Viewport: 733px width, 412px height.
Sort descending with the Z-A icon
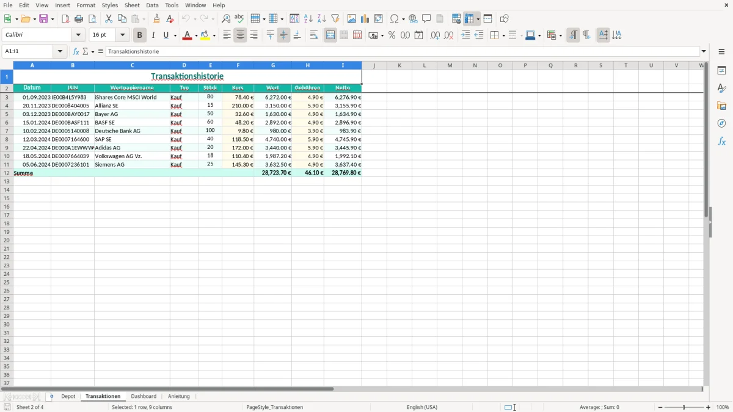click(x=322, y=19)
